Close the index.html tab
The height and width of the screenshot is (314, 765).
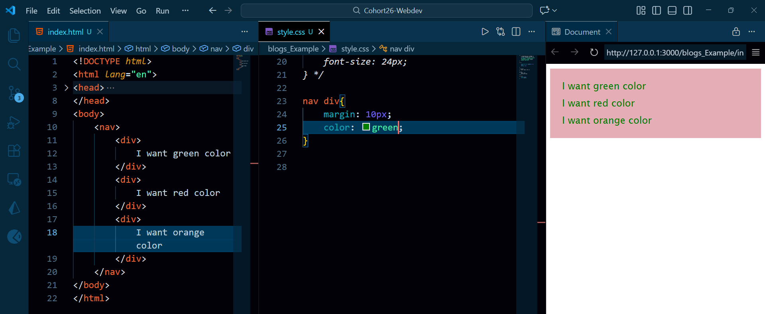[100, 32]
